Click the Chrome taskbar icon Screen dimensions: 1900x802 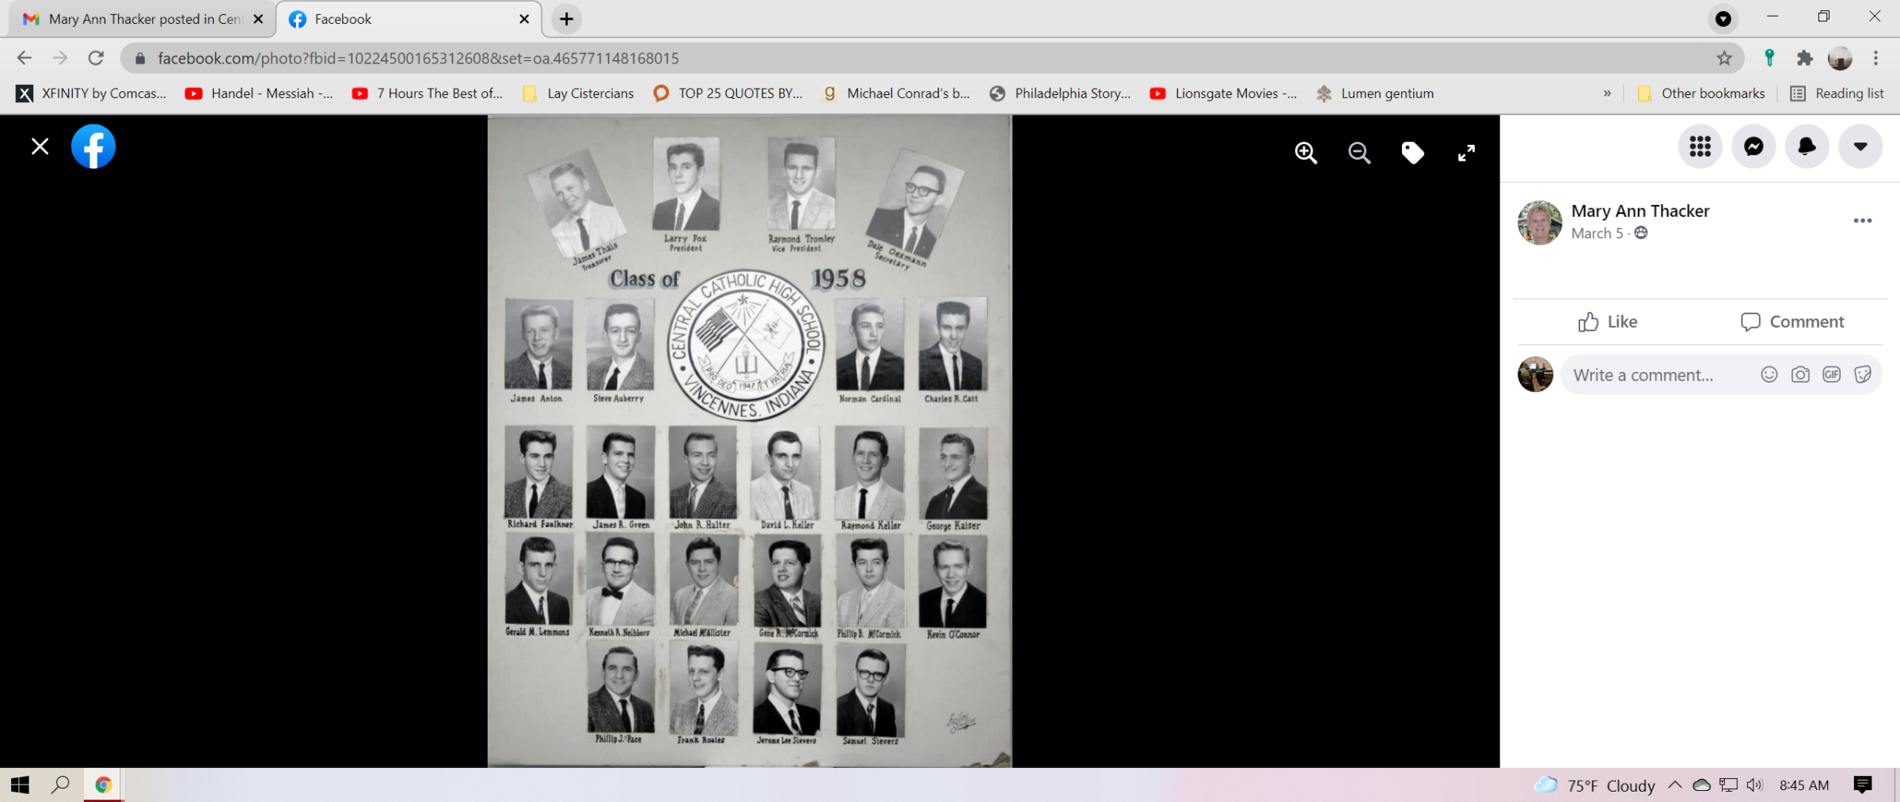coord(103,785)
